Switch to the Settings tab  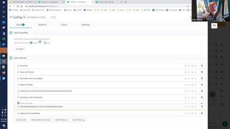(x=86, y=25)
